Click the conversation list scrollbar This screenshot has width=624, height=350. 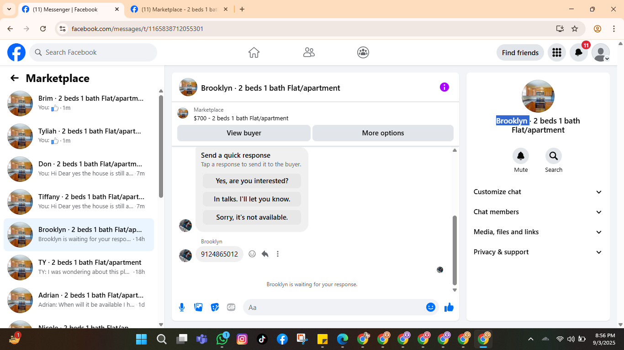coord(161,146)
